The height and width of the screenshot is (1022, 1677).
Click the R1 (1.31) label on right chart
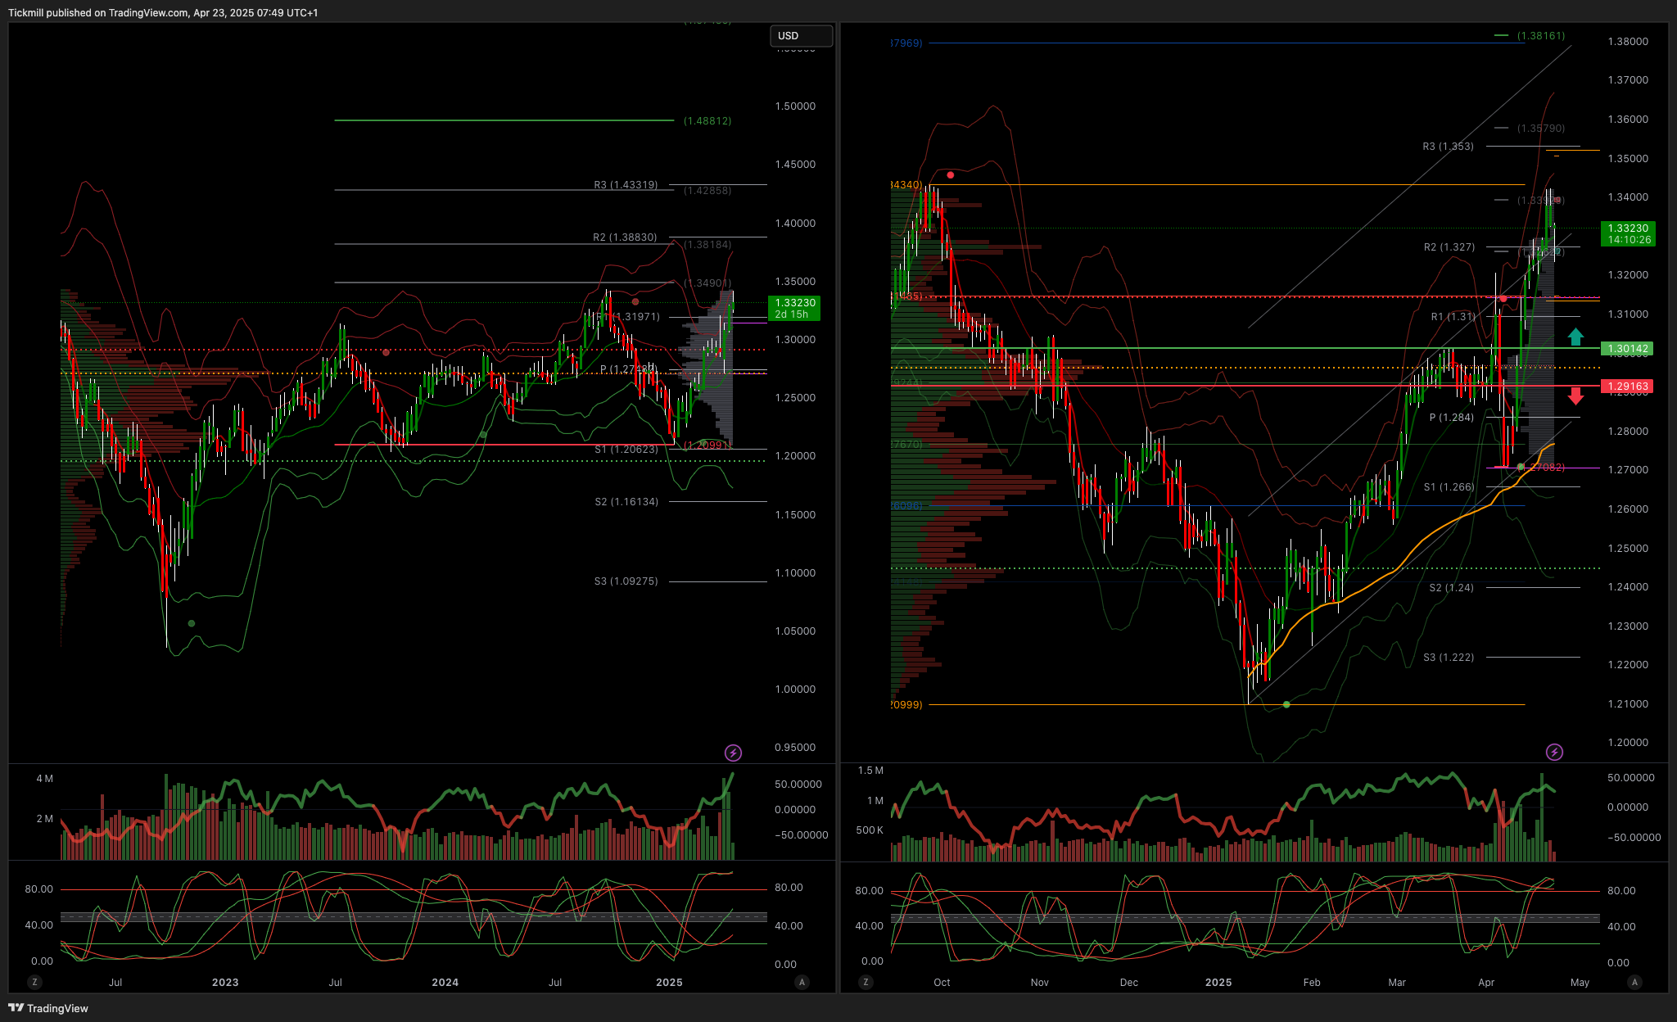coord(1453,317)
